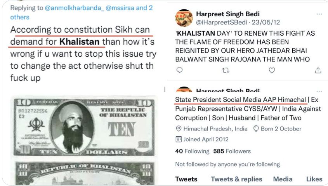Click the retweet icon under the tweet
This screenshot has height=186, width=328.
click(x=226, y=70)
